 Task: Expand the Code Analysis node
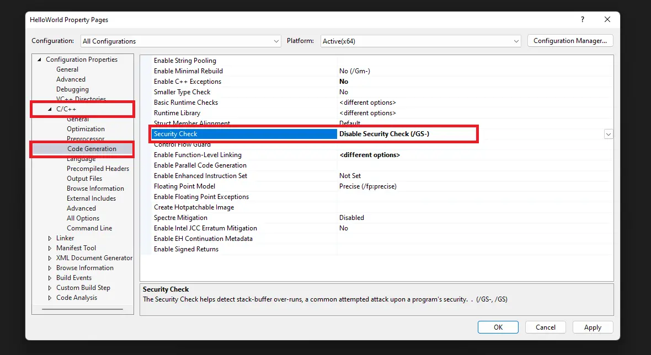(50, 298)
